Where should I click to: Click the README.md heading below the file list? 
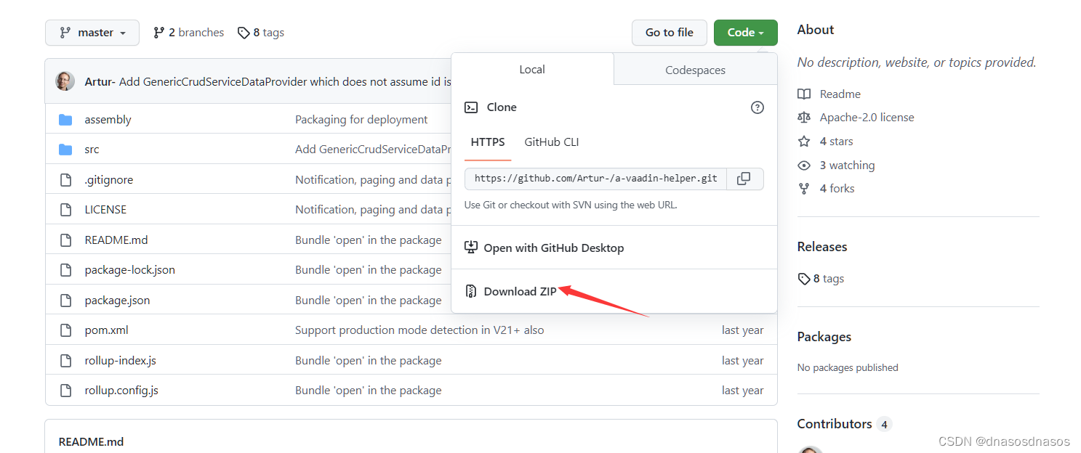(92, 441)
